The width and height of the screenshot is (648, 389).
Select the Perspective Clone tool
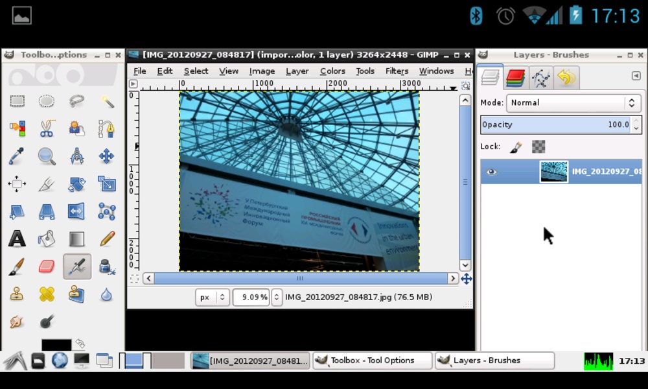pos(76,294)
